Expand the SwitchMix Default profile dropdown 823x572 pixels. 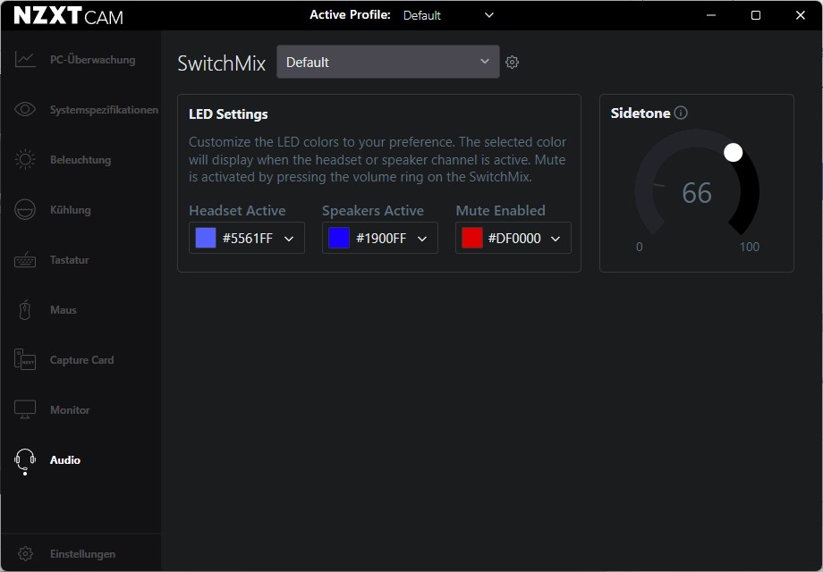[388, 62]
